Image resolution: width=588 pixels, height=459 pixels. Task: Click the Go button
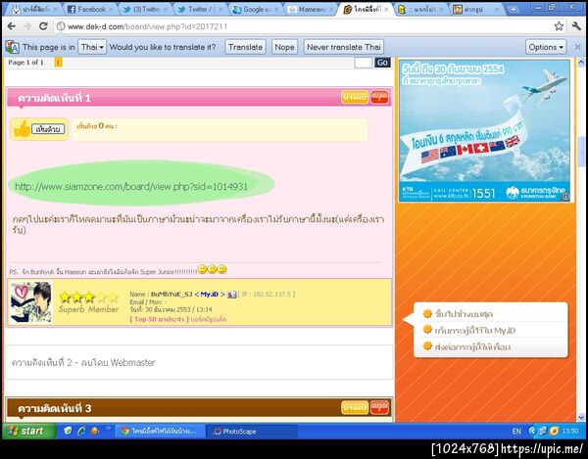(382, 63)
